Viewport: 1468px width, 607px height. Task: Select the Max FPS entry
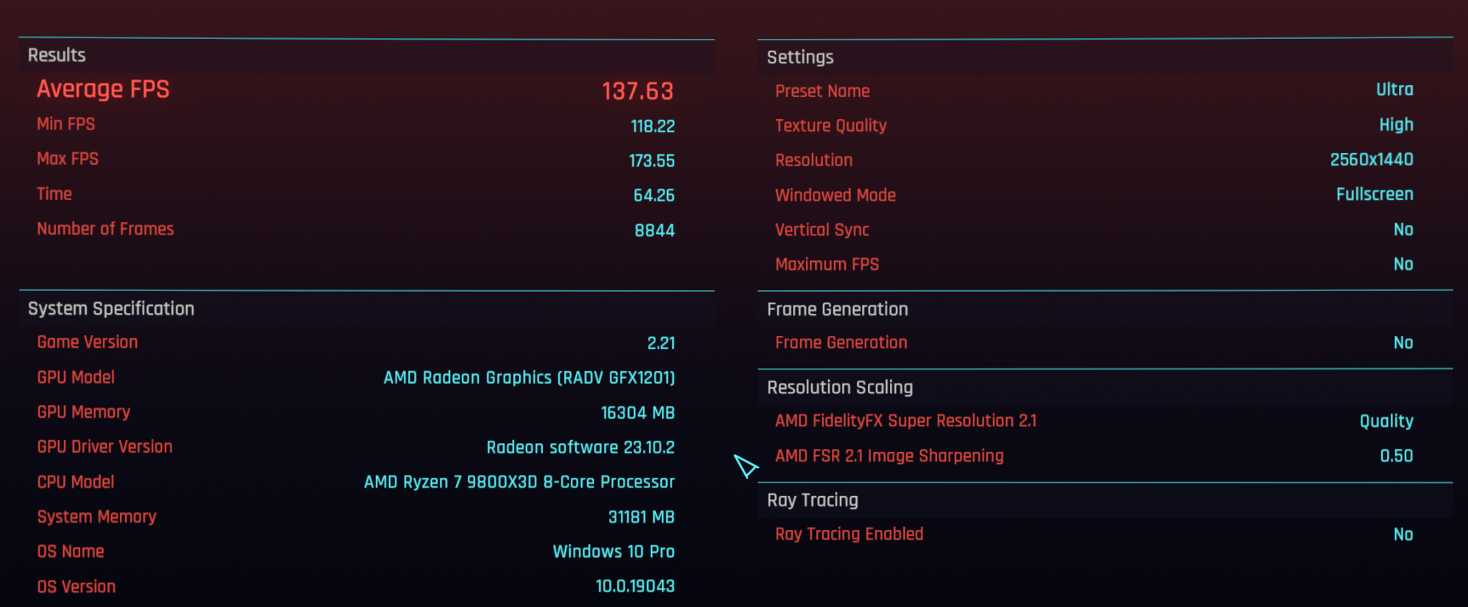366,159
